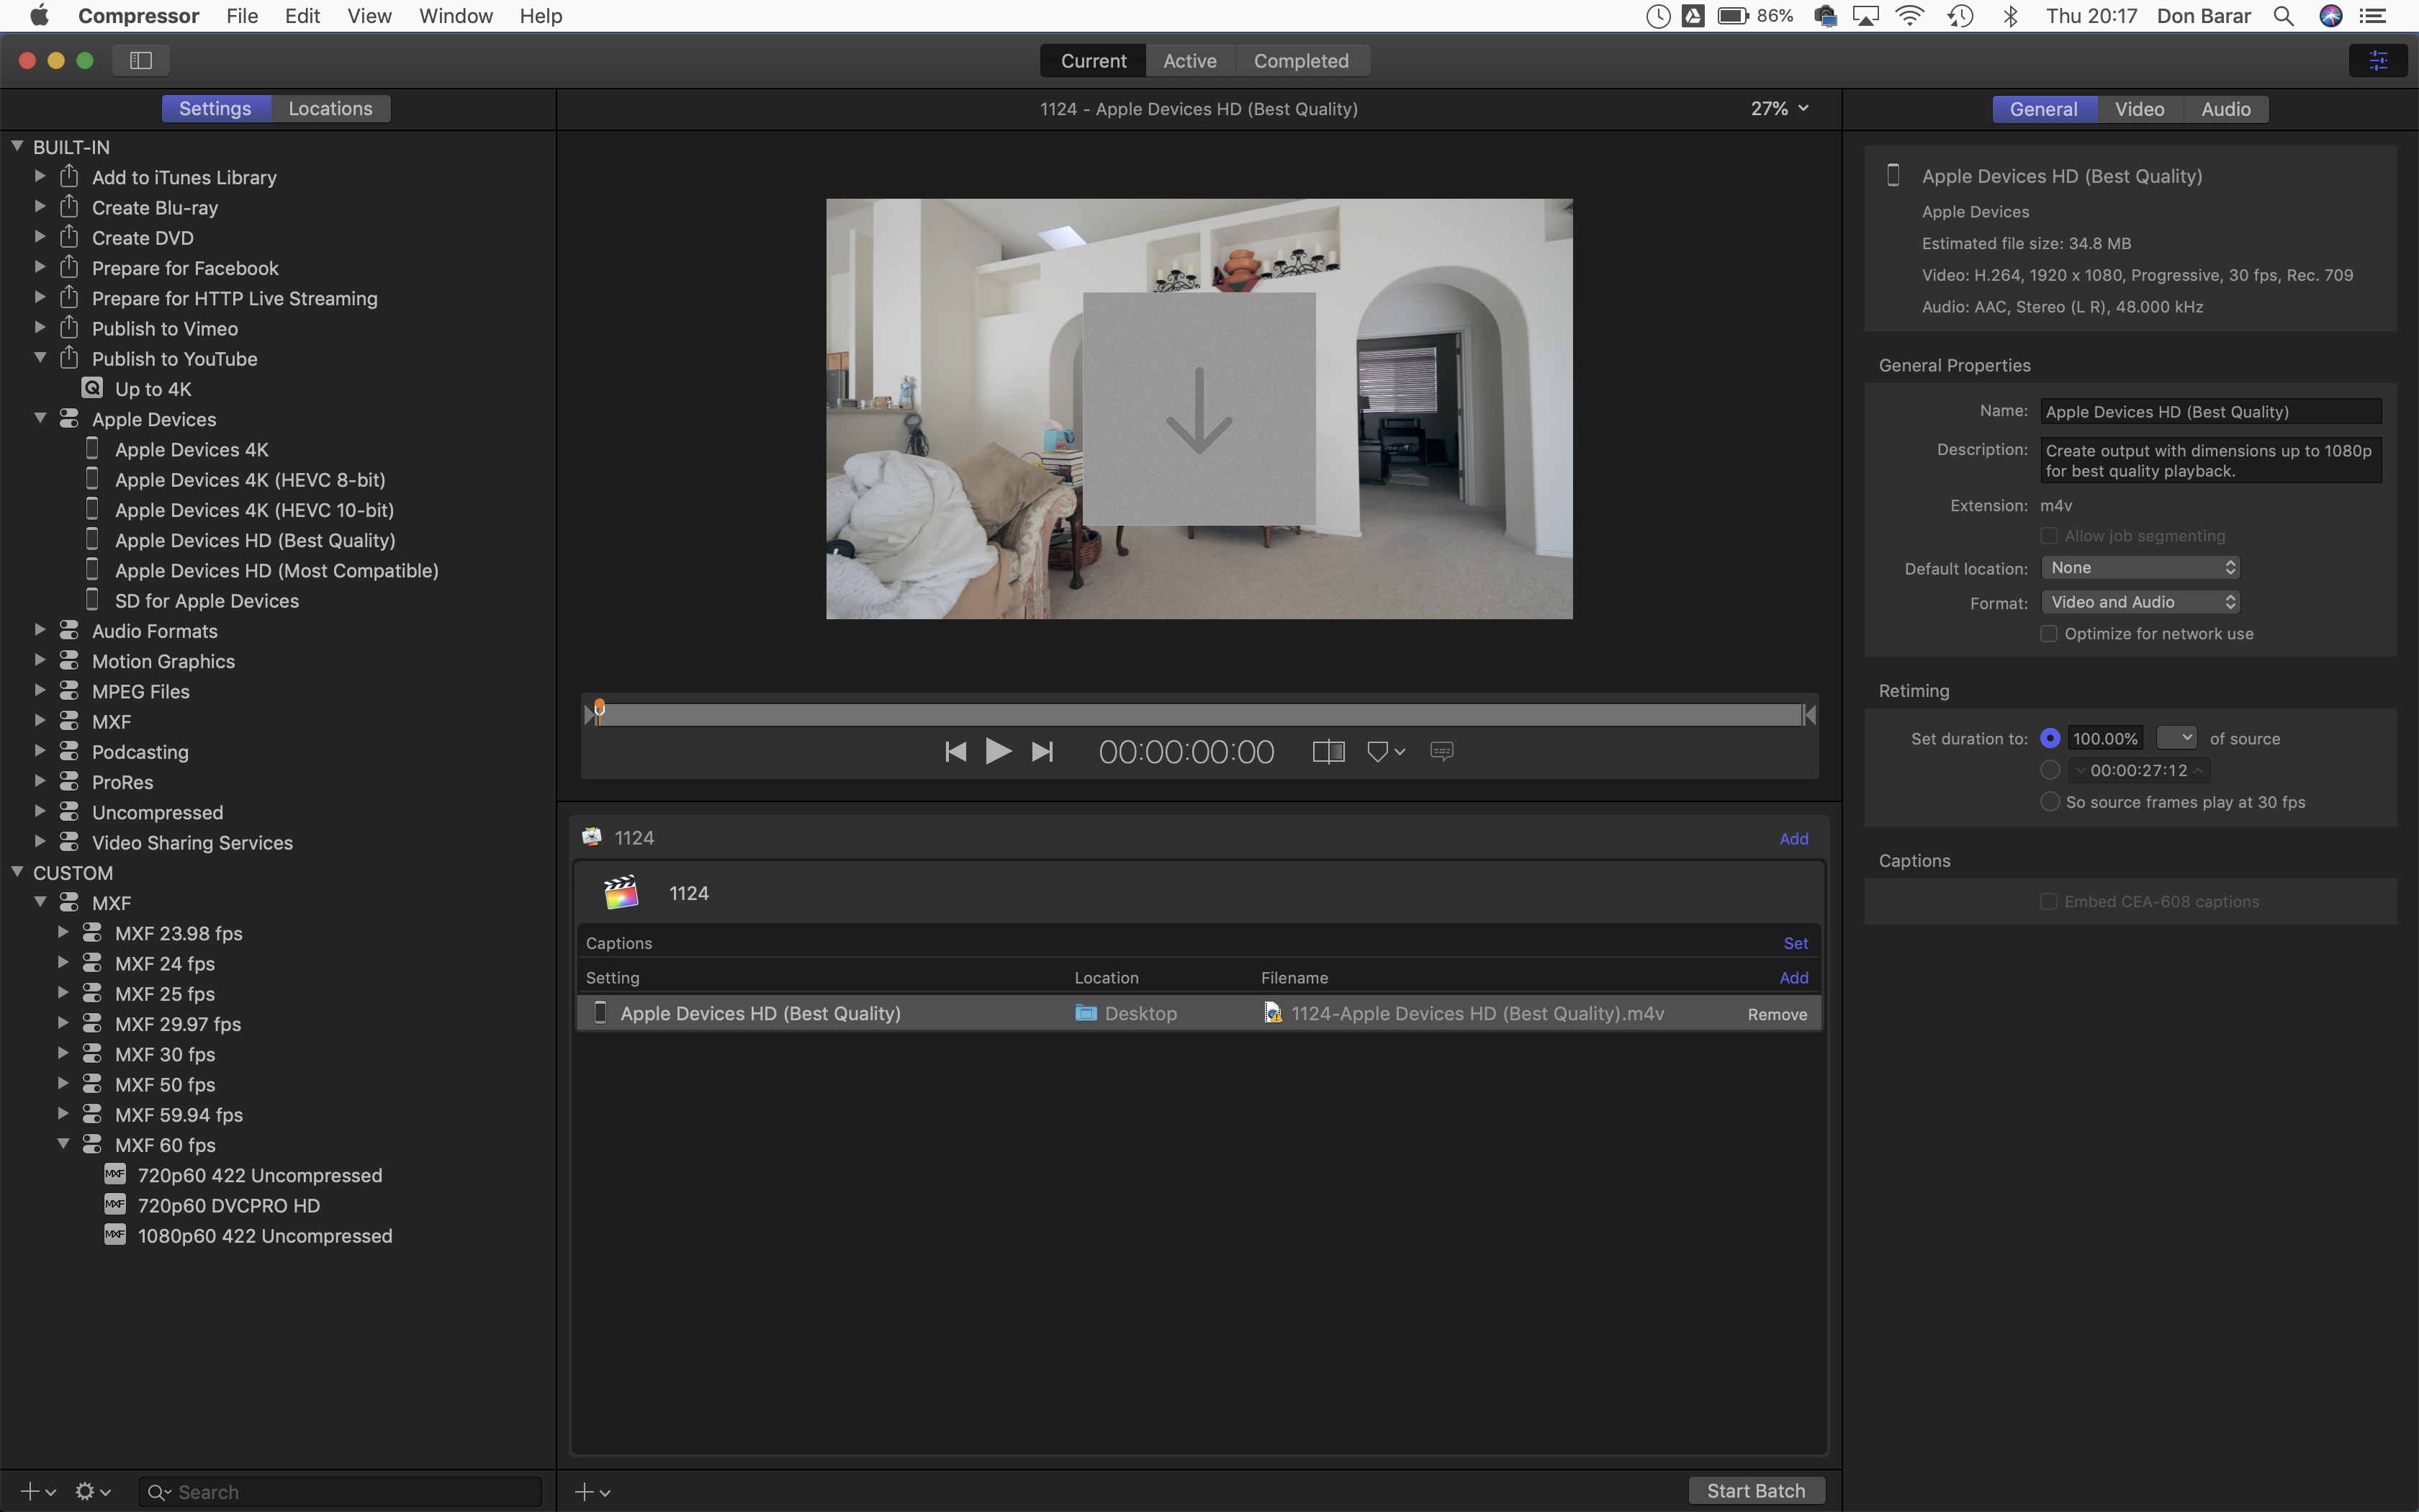The image size is (2419, 1512).
Task: Open the add setting plus menu in sidebar
Action: [x=38, y=1491]
